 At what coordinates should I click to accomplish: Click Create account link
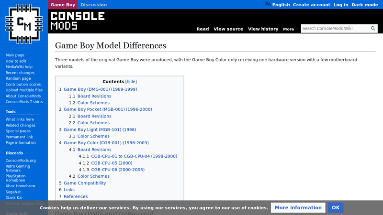coord(312,5)
